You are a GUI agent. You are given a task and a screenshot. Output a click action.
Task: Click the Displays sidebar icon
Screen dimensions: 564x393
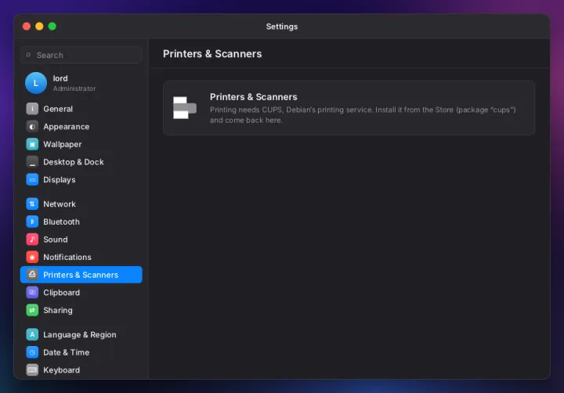point(32,179)
